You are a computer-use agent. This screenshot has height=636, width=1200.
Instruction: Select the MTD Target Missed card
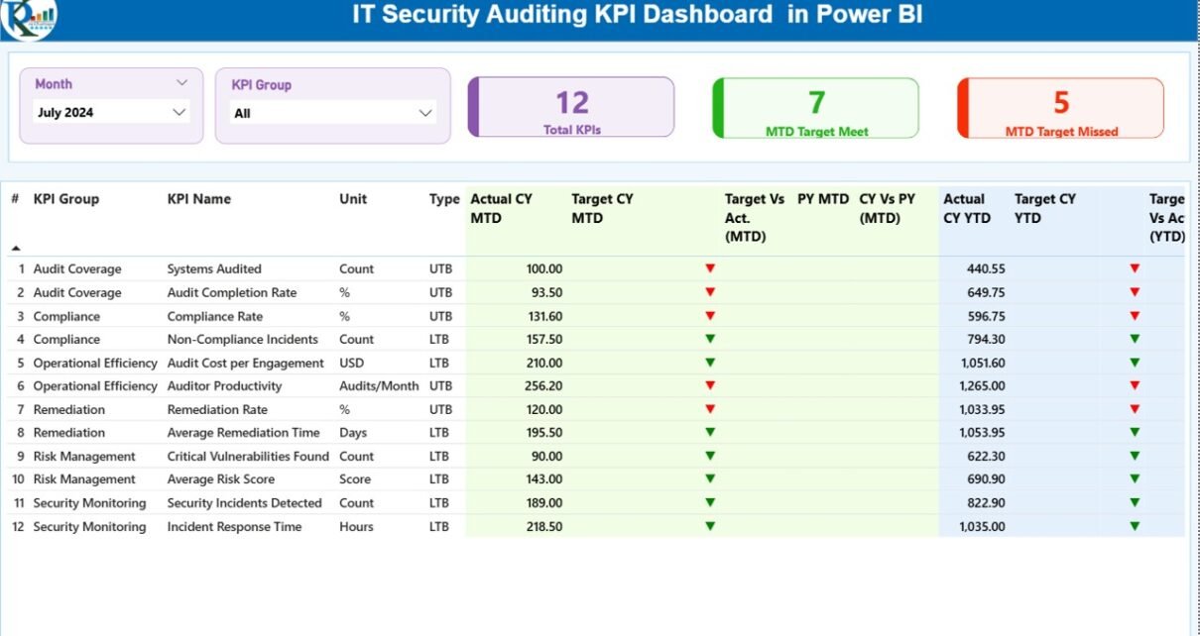[1061, 108]
